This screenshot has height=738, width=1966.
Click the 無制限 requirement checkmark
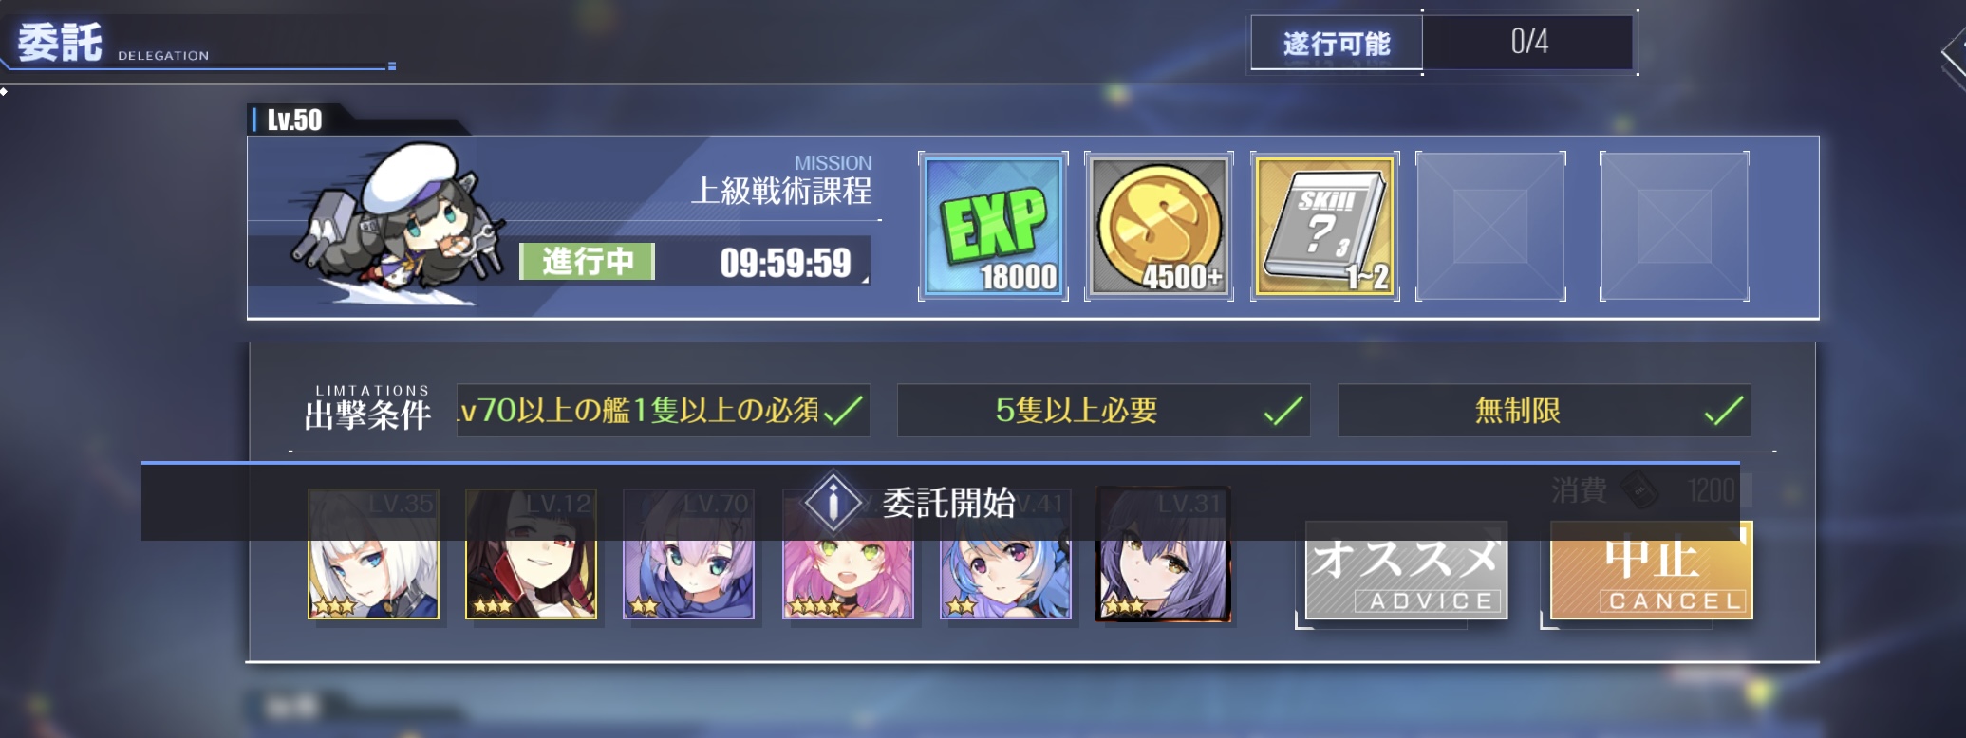tap(1724, 411)
